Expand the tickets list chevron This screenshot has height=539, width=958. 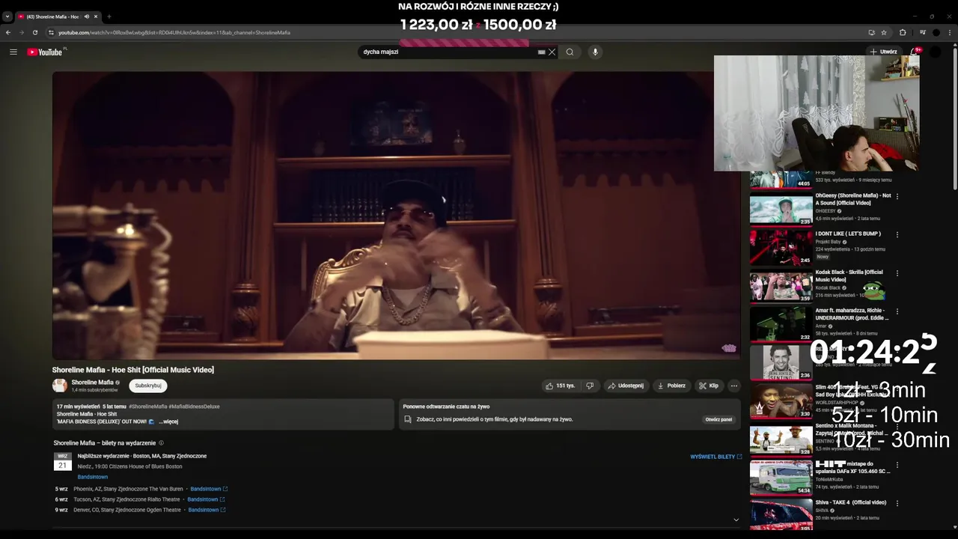[x=736, y=520]
